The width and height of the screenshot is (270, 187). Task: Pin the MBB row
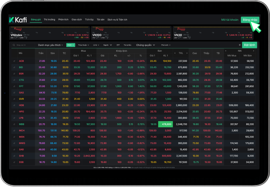[14, 124]
